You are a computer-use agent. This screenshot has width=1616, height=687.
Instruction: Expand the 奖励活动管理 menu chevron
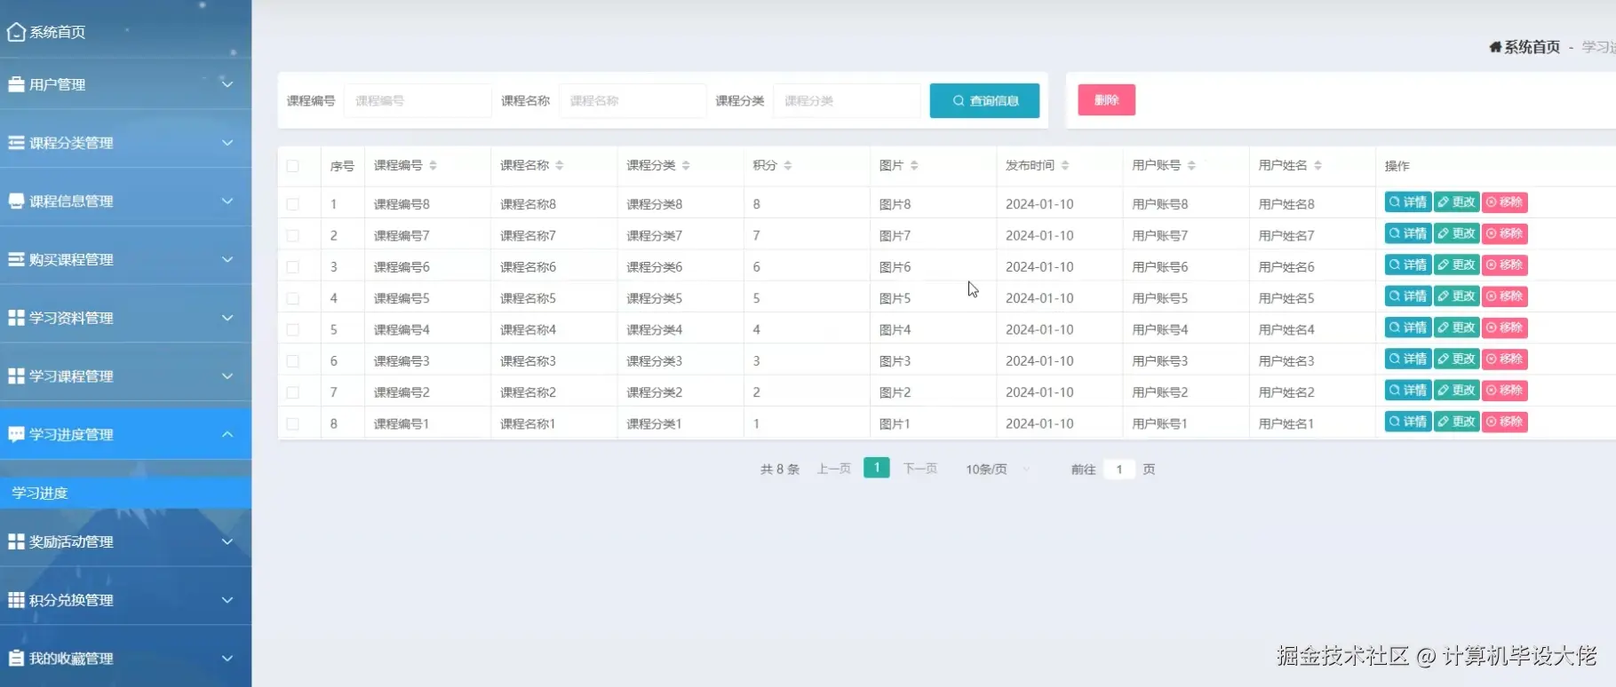pyautogui.click(x=227, y=541)
